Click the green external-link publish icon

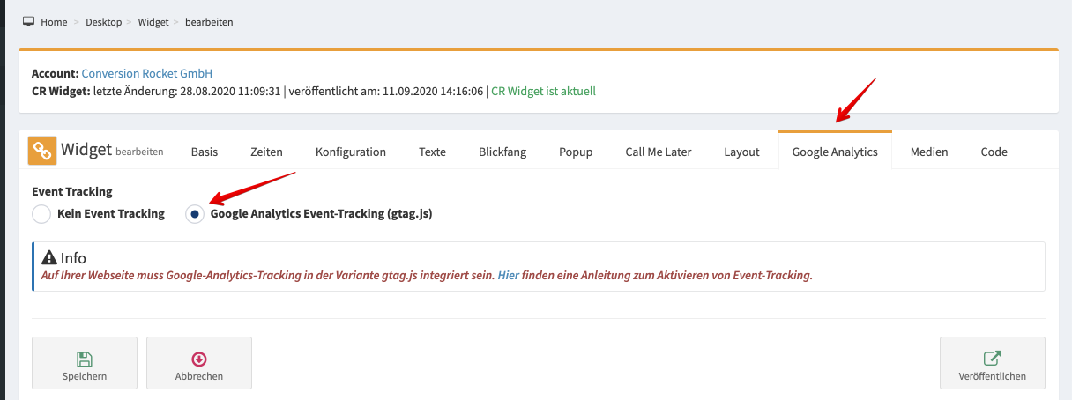point(993,359)
